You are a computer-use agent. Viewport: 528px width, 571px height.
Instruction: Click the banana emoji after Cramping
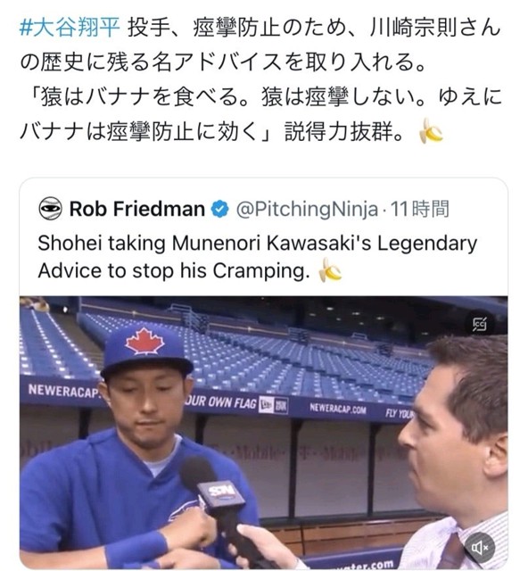pos(330,270)
